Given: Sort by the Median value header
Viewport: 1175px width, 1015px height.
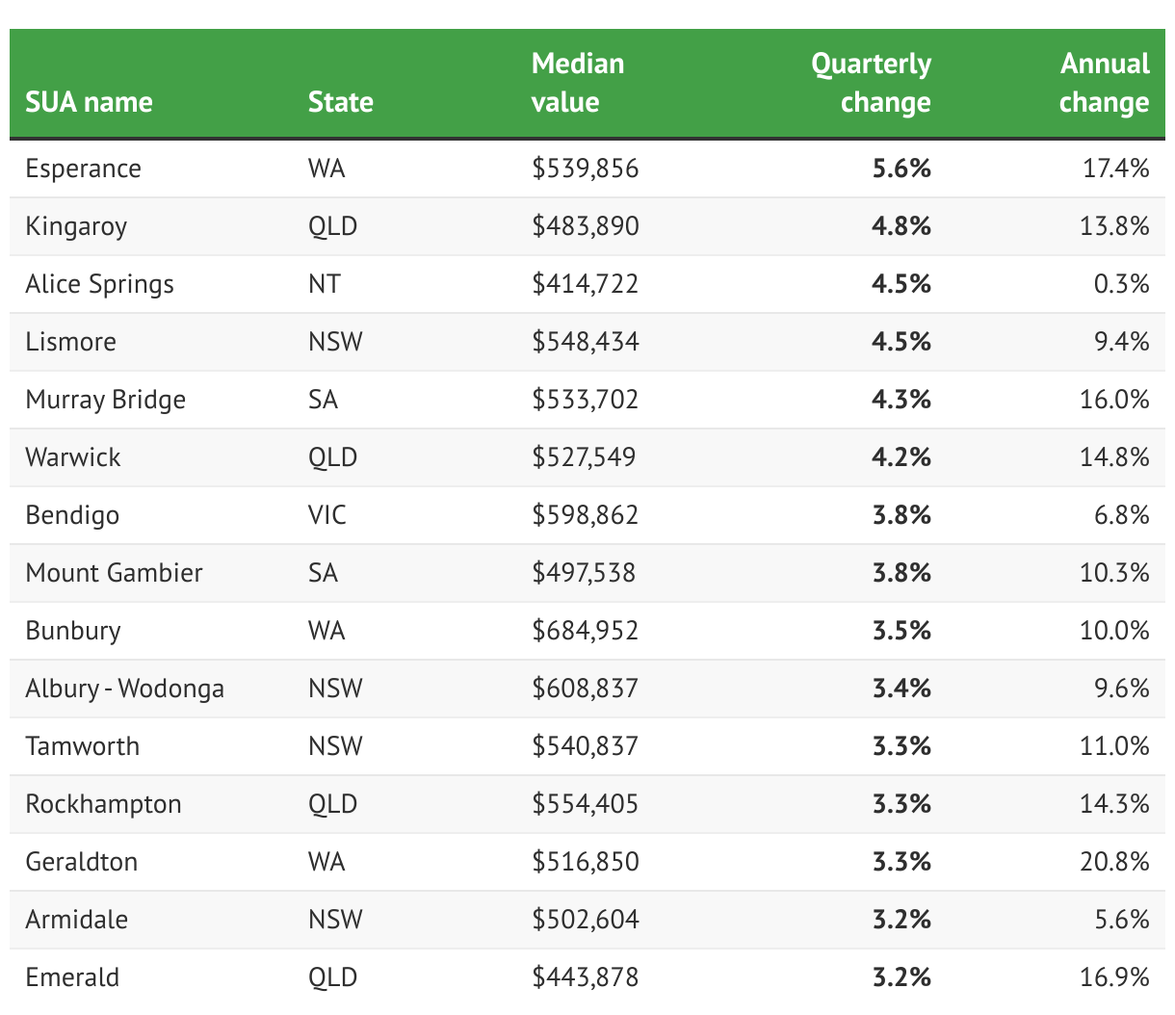Looking at the screenshot, I should pyautogui.click(x=577, y=83).
